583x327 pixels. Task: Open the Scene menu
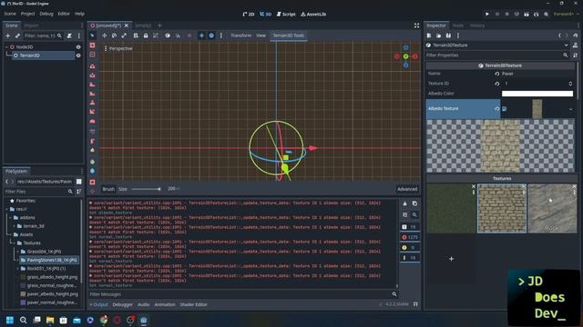10,14
